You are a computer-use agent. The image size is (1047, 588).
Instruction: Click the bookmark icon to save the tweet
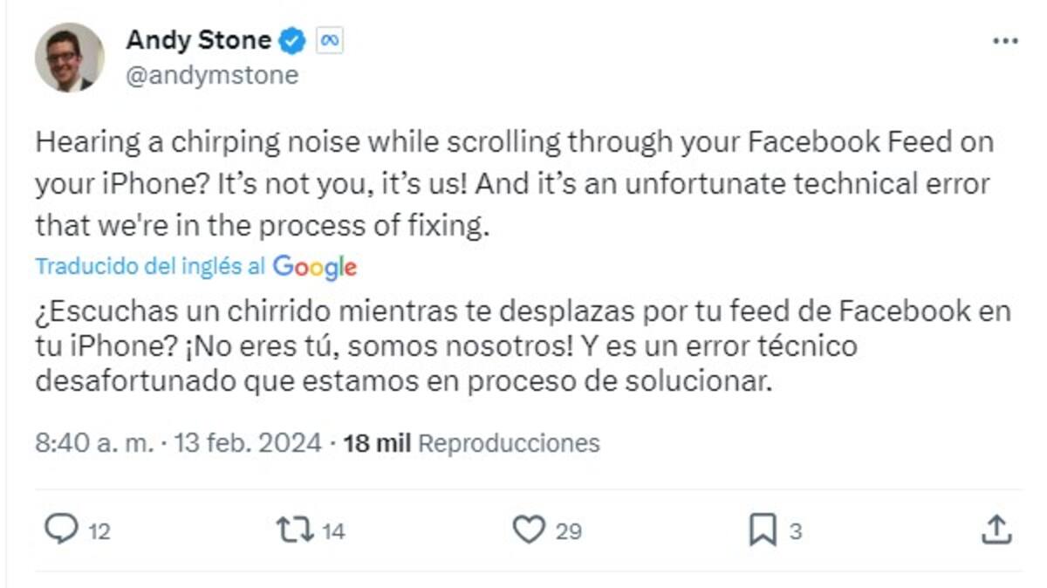764,529
